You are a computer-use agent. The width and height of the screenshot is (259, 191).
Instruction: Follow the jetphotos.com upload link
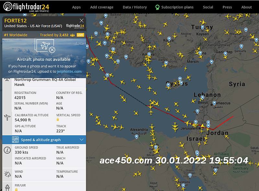coord(69,72)
